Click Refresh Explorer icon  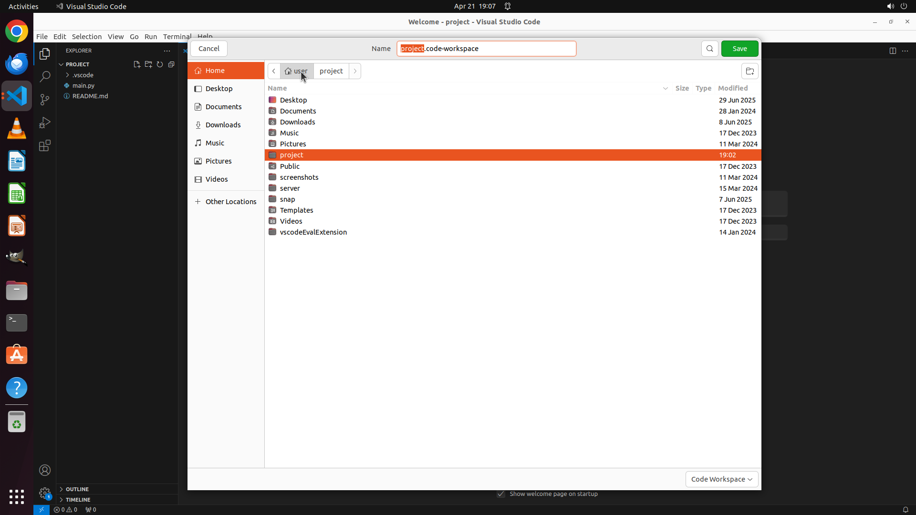(160, 64)
